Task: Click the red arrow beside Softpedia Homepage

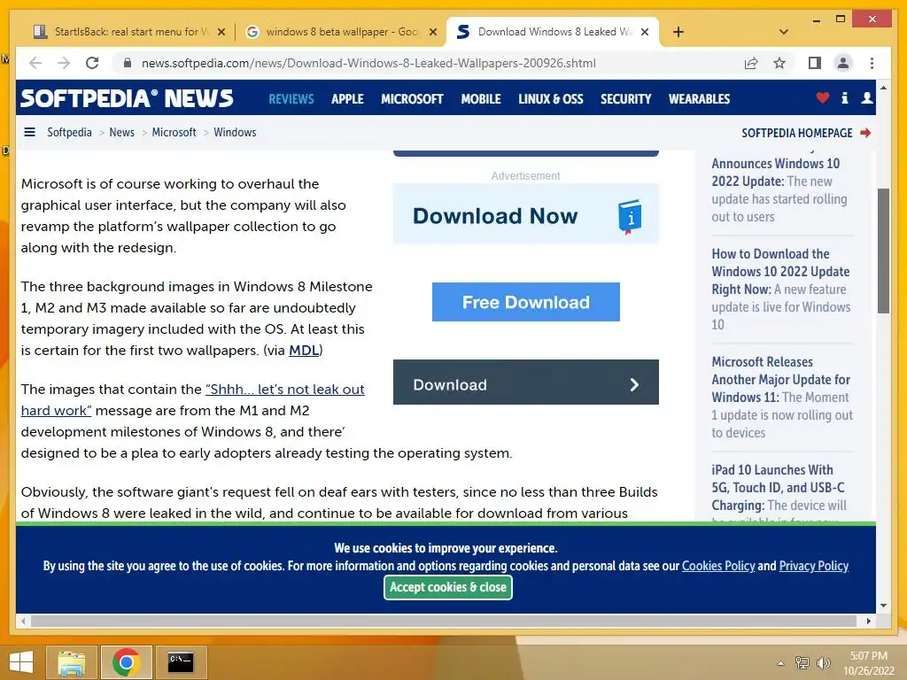Action: (865, 133)
